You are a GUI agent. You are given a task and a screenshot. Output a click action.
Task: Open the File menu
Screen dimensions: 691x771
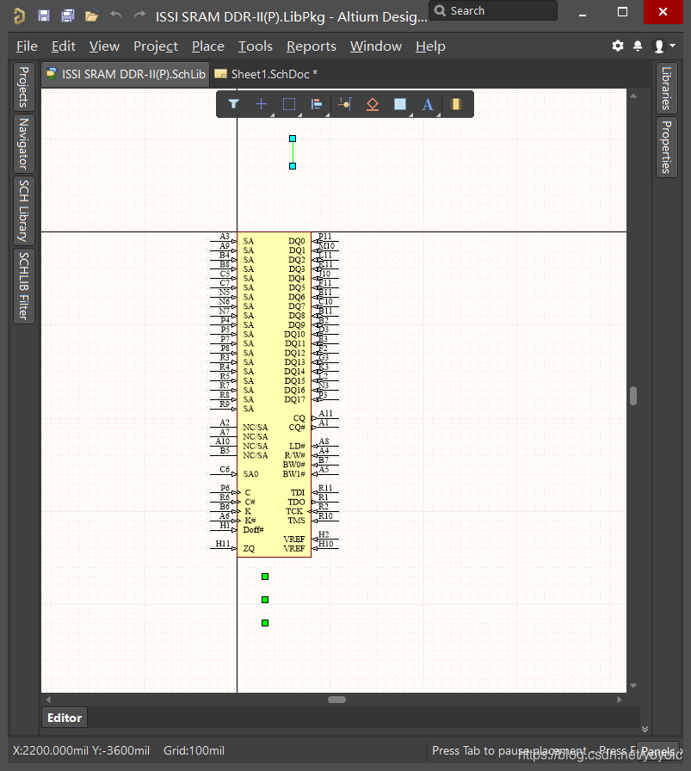point(27,46)
